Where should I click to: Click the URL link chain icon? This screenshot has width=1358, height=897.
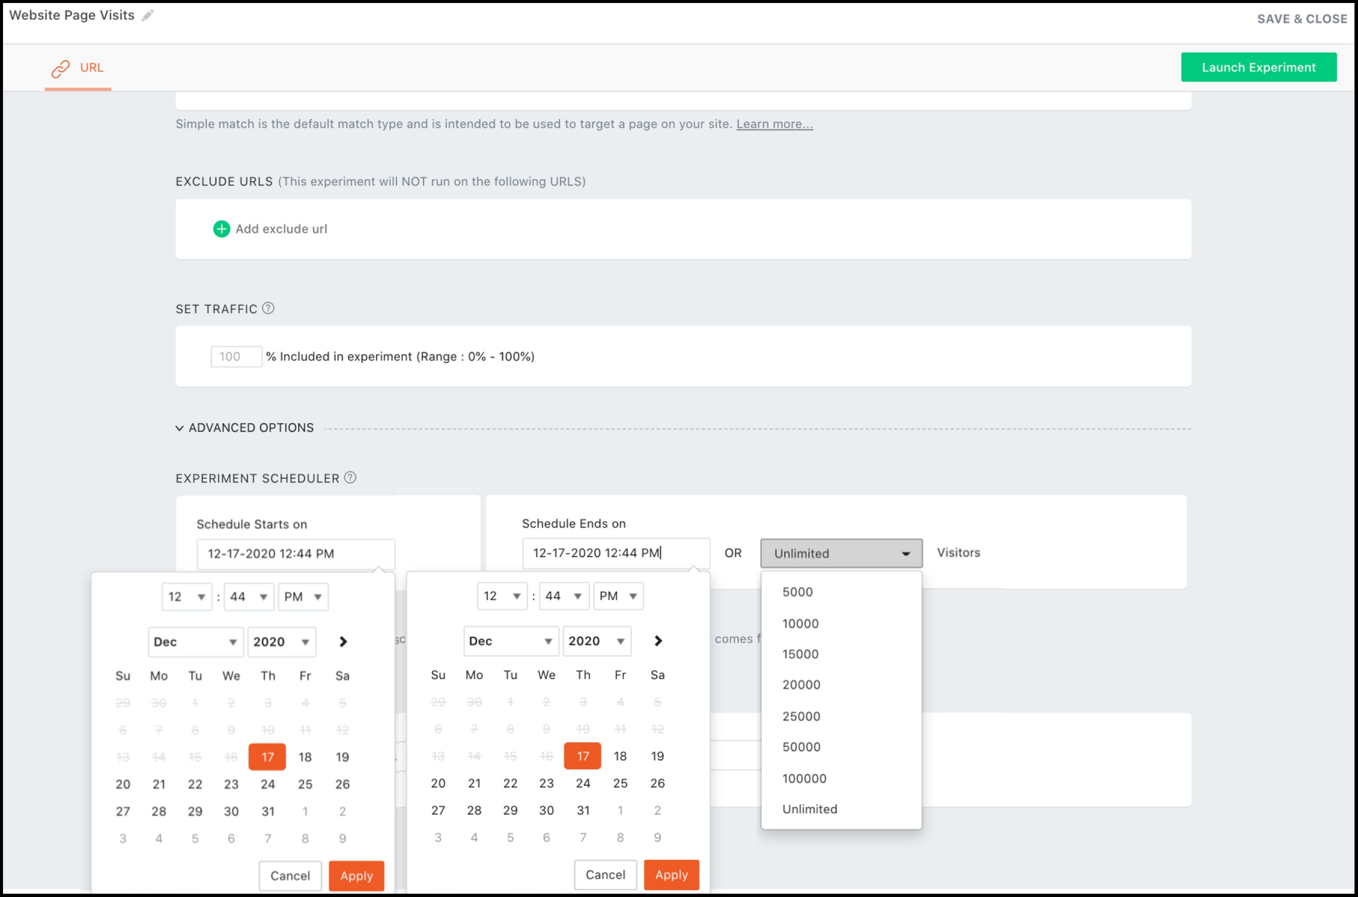pos(61,68)
